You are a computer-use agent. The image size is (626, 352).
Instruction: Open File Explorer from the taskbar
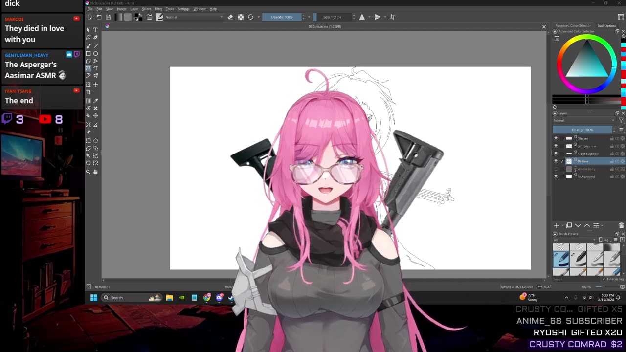(169, 297)
